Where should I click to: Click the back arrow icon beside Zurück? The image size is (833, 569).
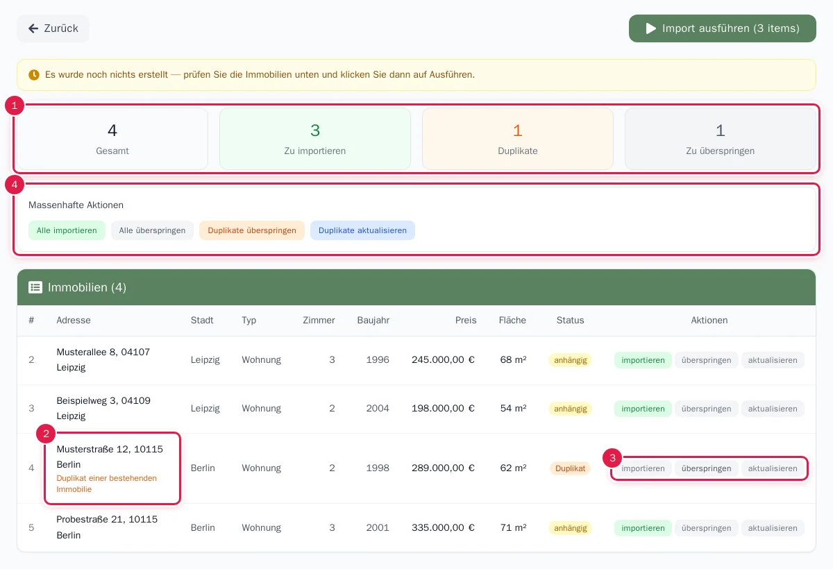[x=33, y=28]
